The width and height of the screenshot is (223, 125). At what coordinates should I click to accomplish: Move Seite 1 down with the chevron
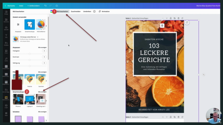click(167, 18)
